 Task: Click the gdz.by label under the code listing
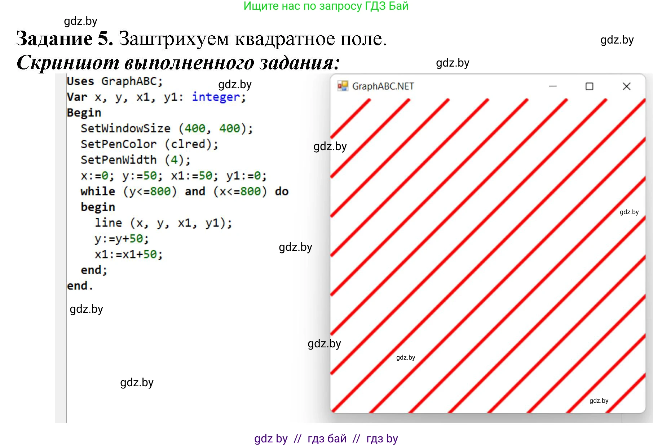point(87,309)
